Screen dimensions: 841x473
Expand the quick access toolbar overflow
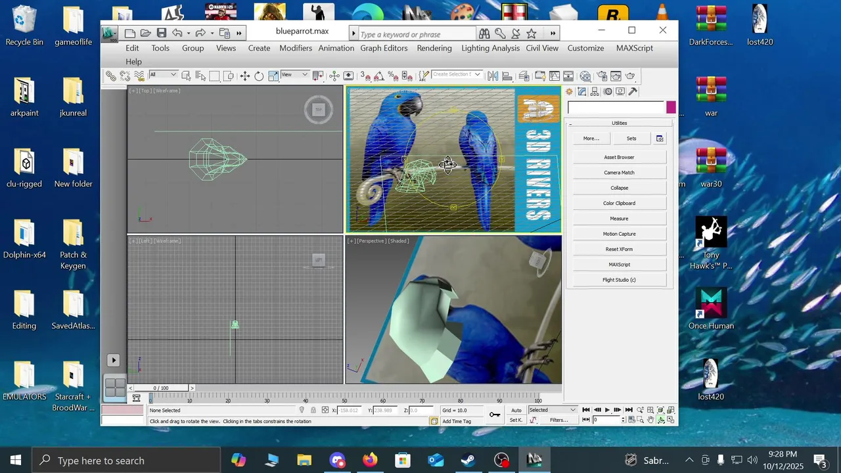click(x=239, y=34)
